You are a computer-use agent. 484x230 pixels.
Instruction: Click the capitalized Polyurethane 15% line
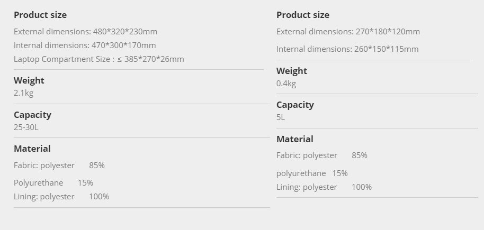tap(53, 183)
